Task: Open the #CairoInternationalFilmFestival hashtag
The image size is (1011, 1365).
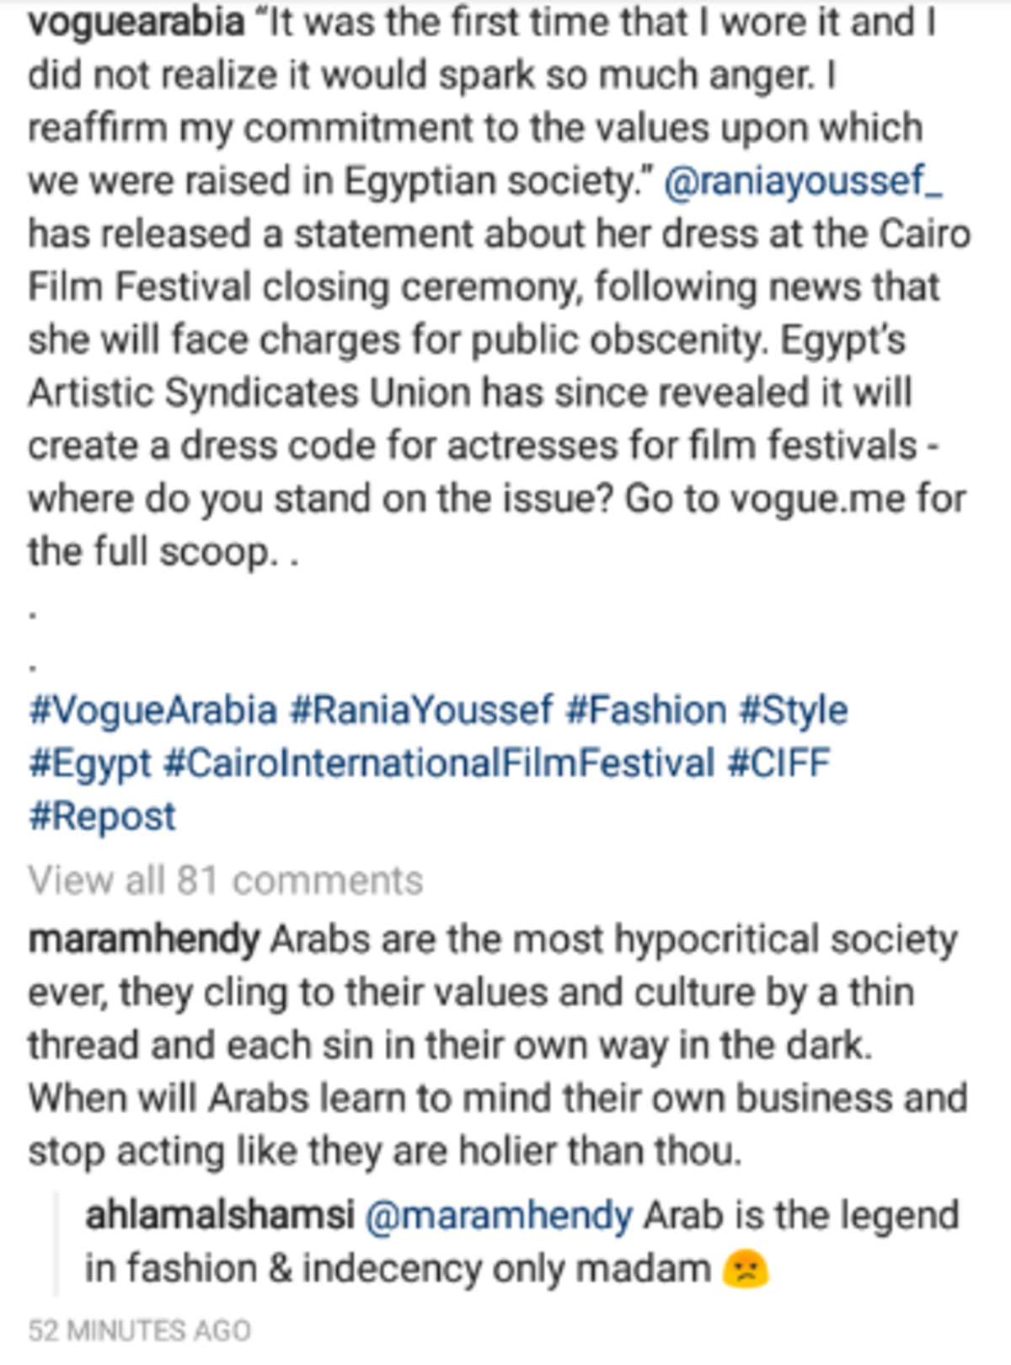Action: pyautogui.click(x=438, y=764)
